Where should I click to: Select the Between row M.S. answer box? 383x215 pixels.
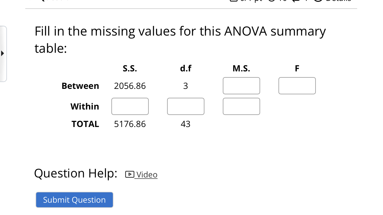241,86
